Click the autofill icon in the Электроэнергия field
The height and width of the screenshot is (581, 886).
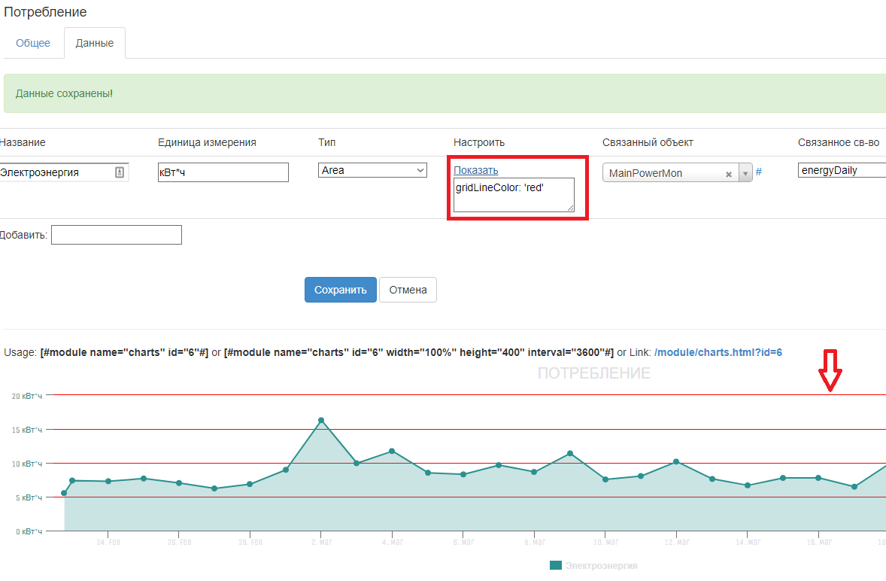[120, 172]
